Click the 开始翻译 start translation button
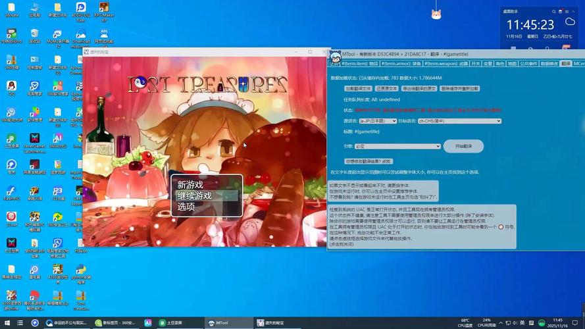 [463, 146]
